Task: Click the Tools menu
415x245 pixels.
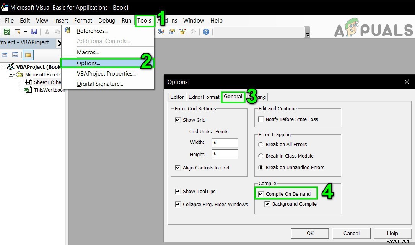Action: pyautogui.click(x=144, y=21)
